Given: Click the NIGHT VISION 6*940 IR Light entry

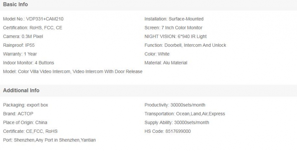Looking at the screenshot, I should (x=175, y=36).
